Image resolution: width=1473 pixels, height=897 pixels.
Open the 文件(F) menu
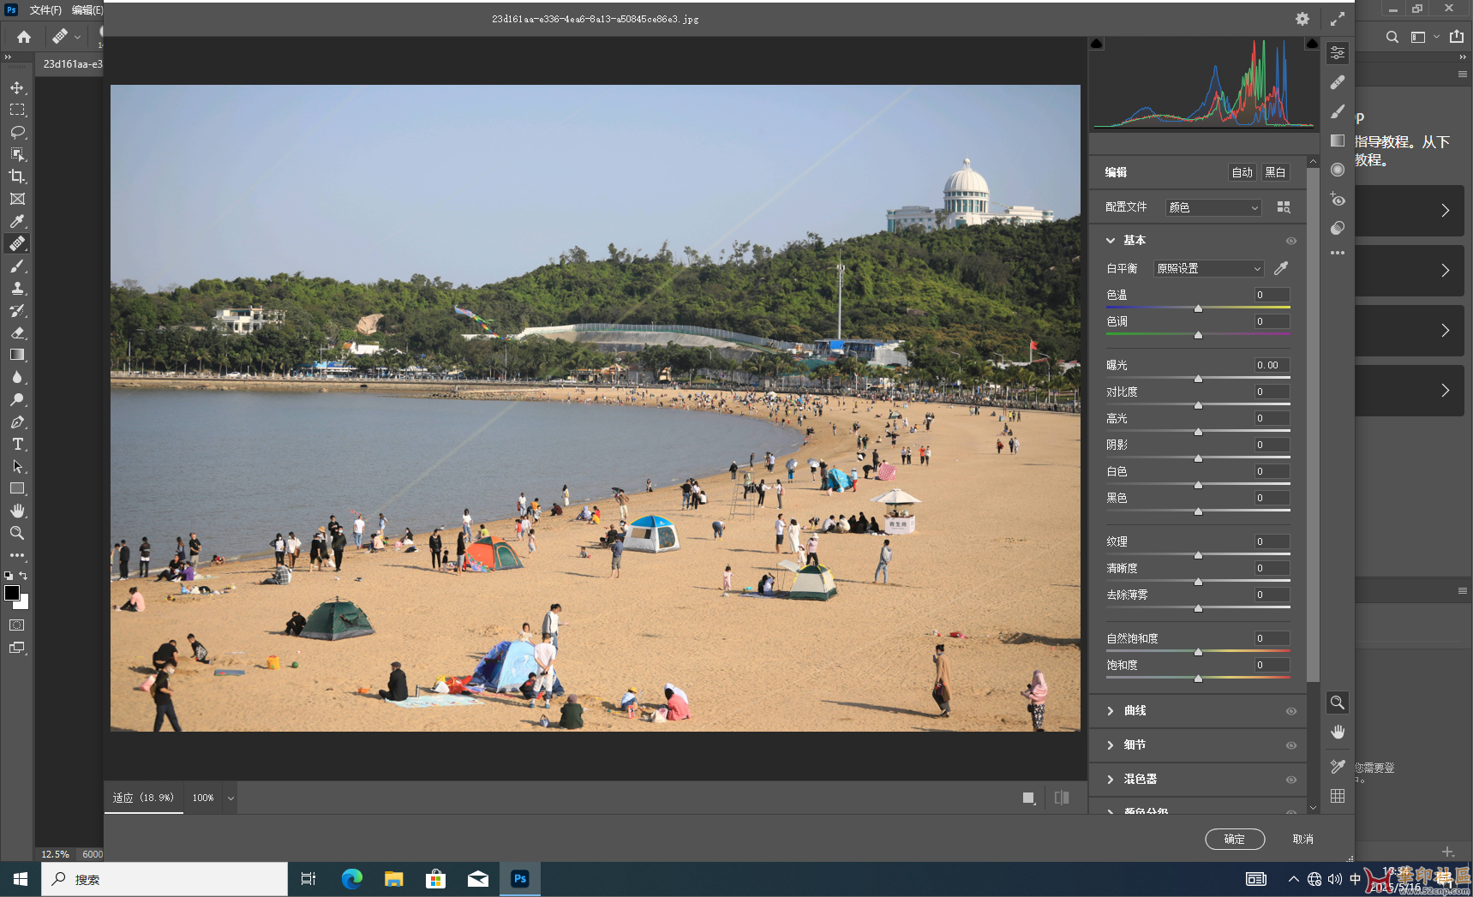pos(45,10)
